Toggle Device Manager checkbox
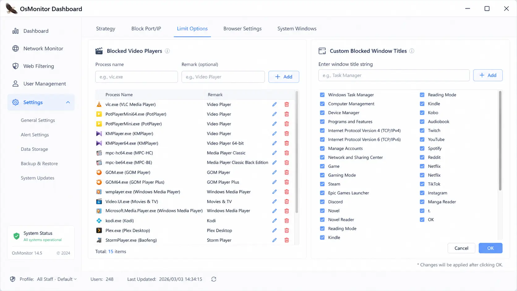Image resolution: width=517 pixels, height=291 pixels. [322, 113]
